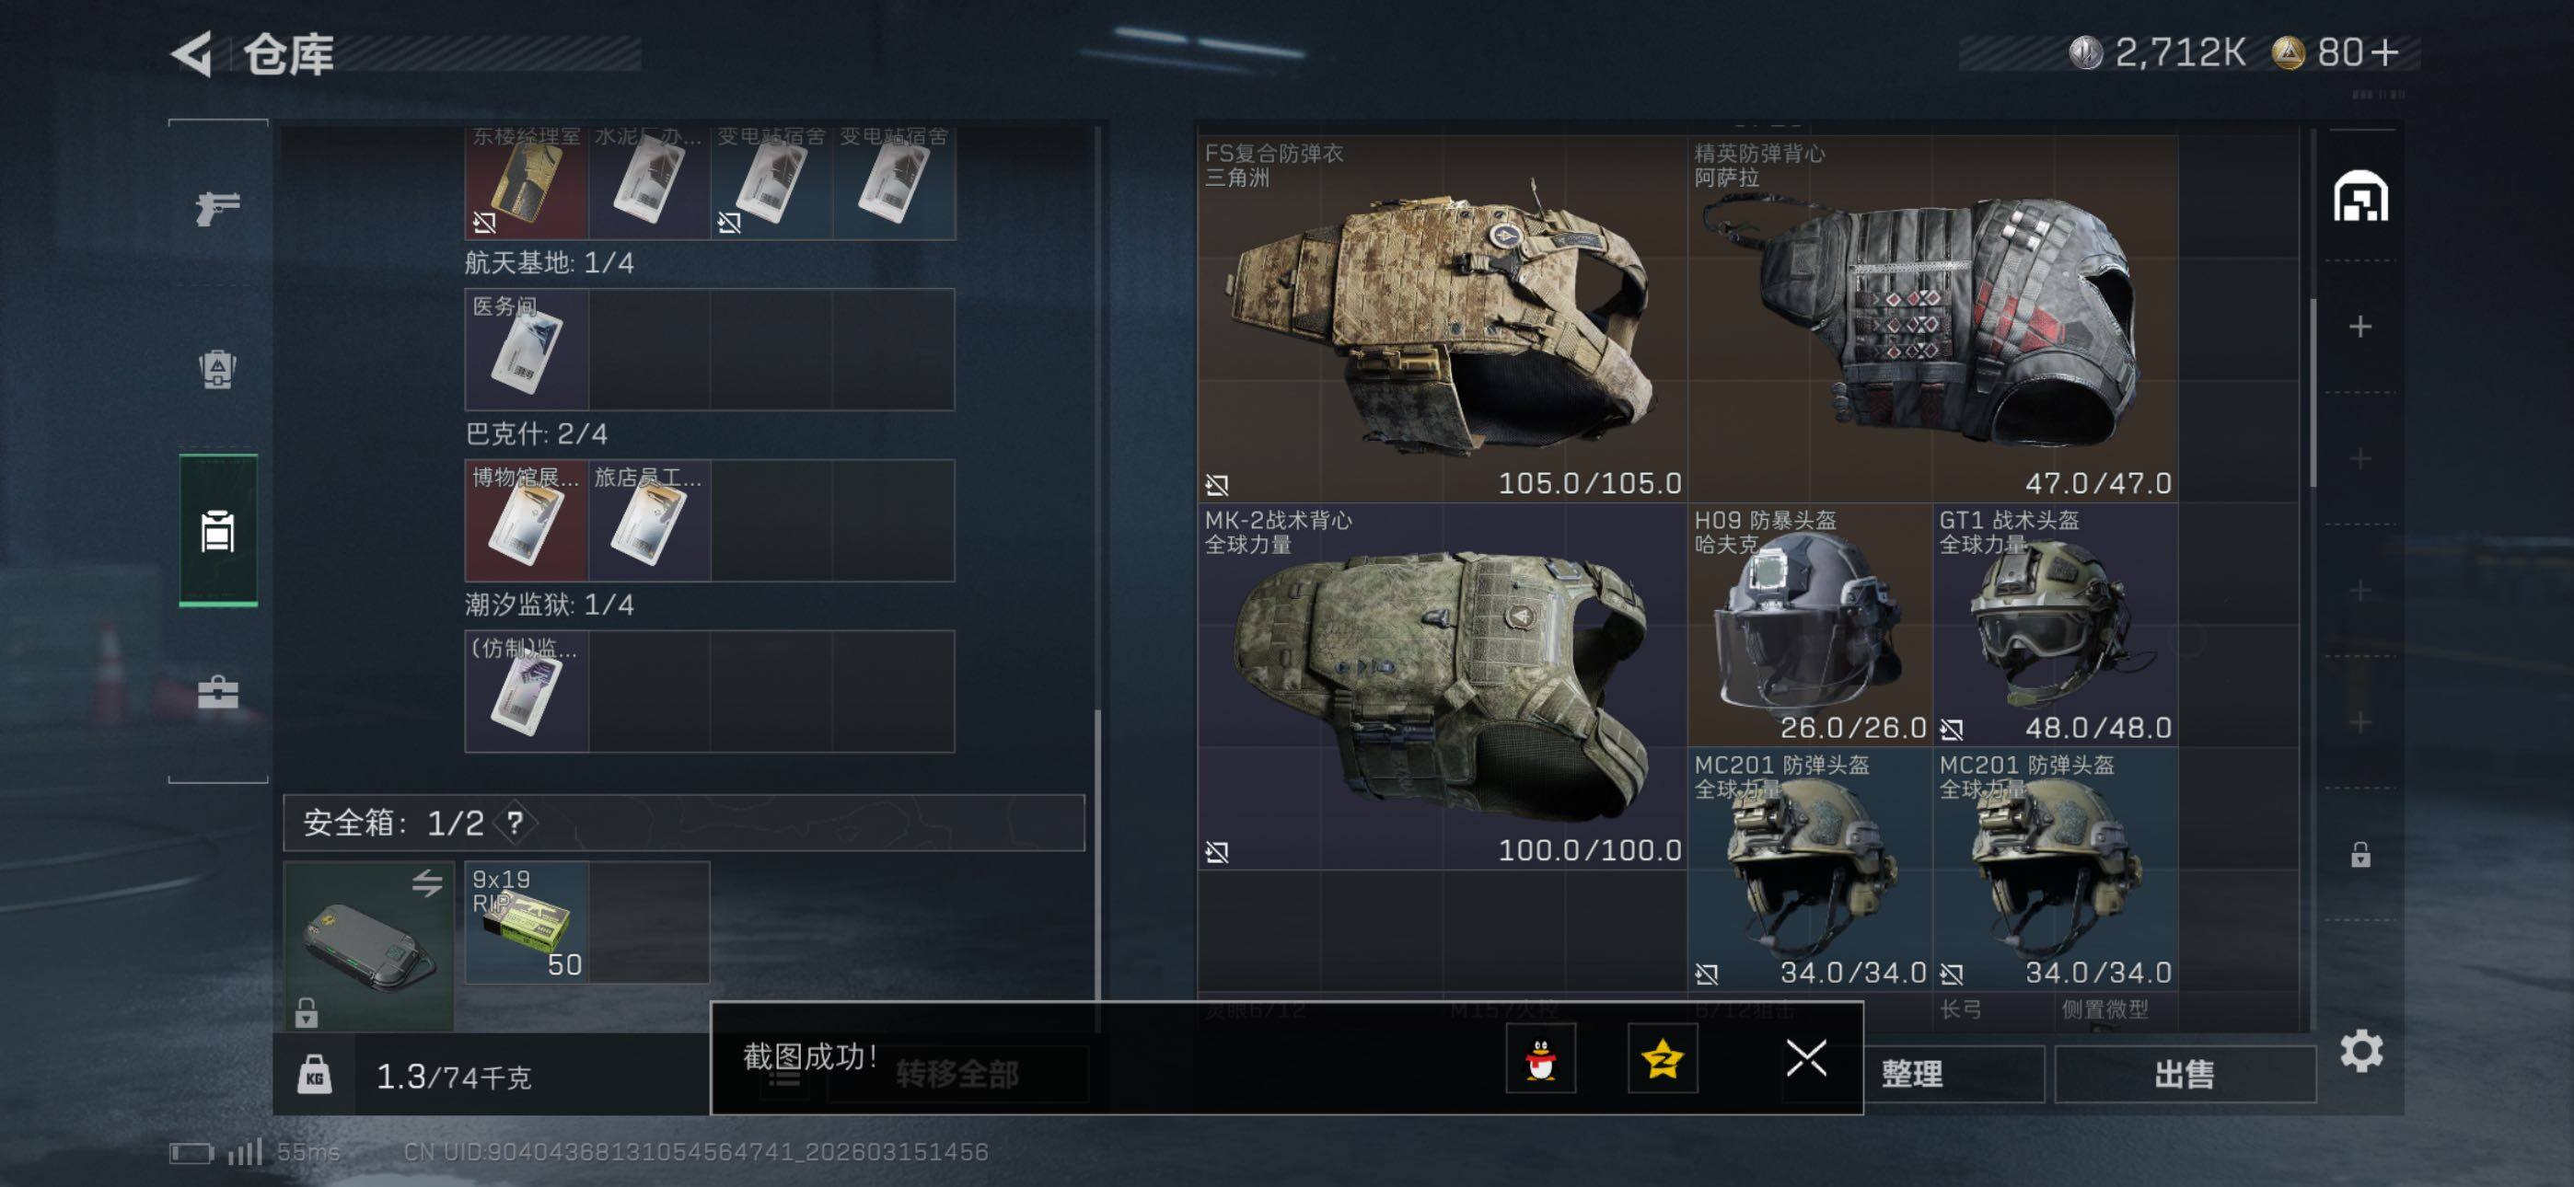Open the settings gear icon
This screenshot has height=1187, width=2574.
(x=2361, y=1051)
